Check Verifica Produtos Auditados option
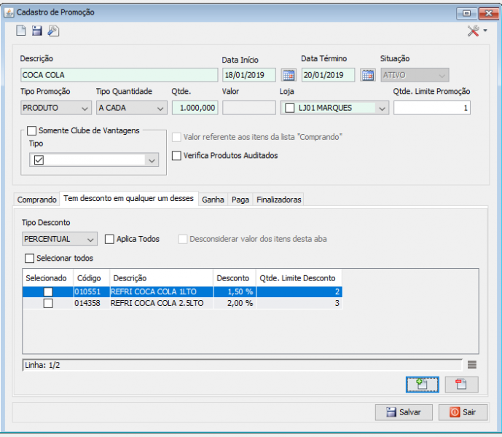 click(176, 155)
